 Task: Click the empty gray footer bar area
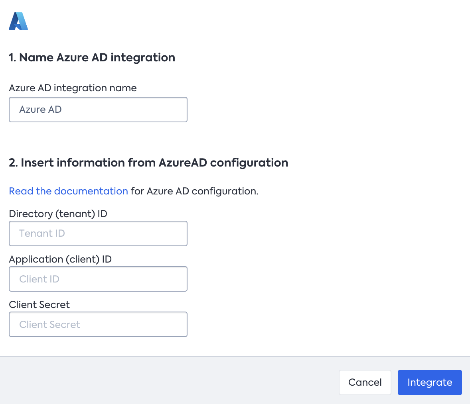click(x=168, y=380)
